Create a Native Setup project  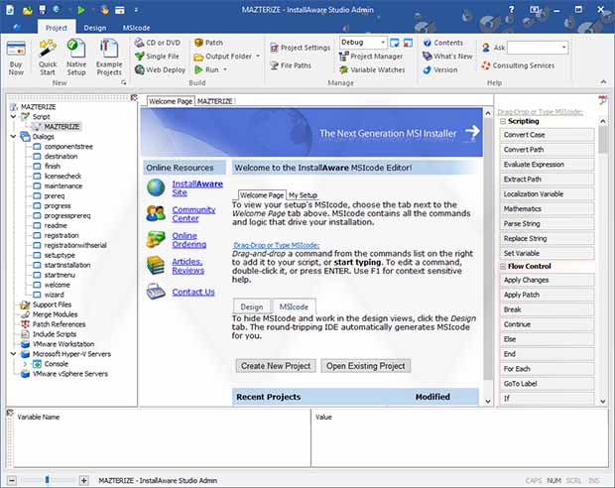tap(76, 58)
